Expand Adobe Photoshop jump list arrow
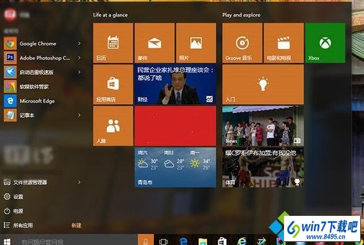Image resolution: width=364 pixels, height=245 pixels. [79, 58]
